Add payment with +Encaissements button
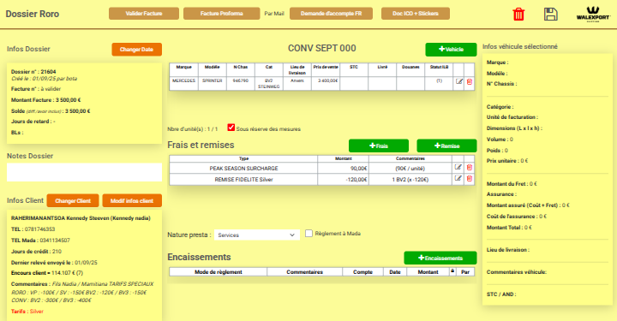The width and height of the screenshot is (617, 321). [440, 259]
